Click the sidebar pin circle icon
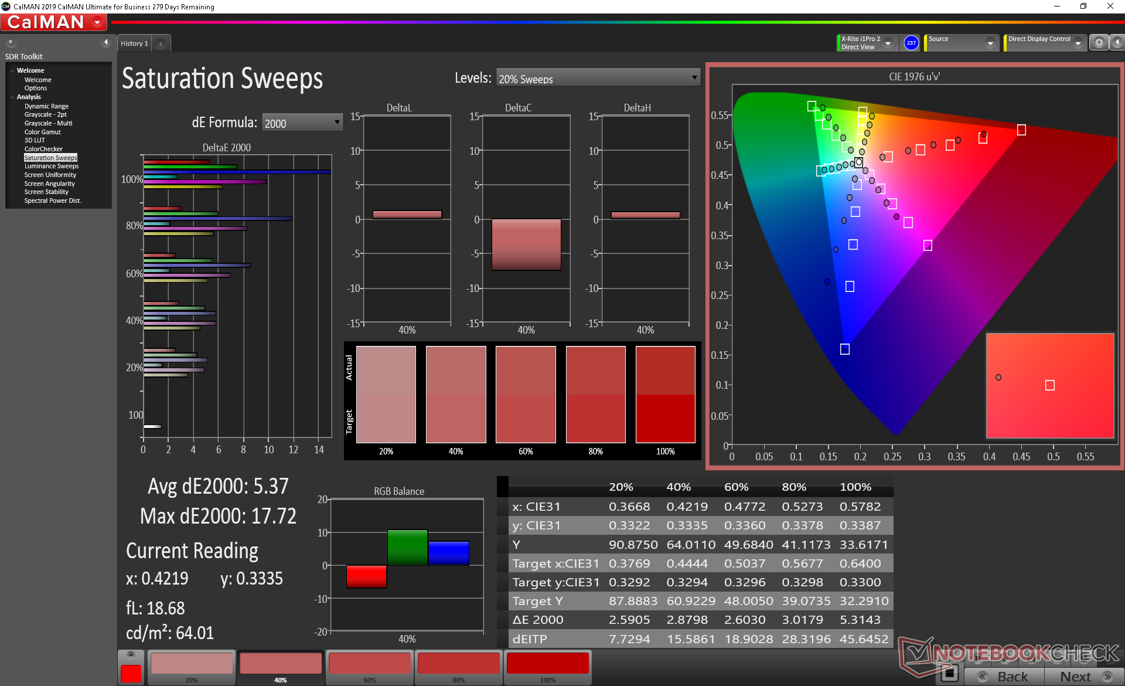 pyautogui.click(x=11, y=43)
